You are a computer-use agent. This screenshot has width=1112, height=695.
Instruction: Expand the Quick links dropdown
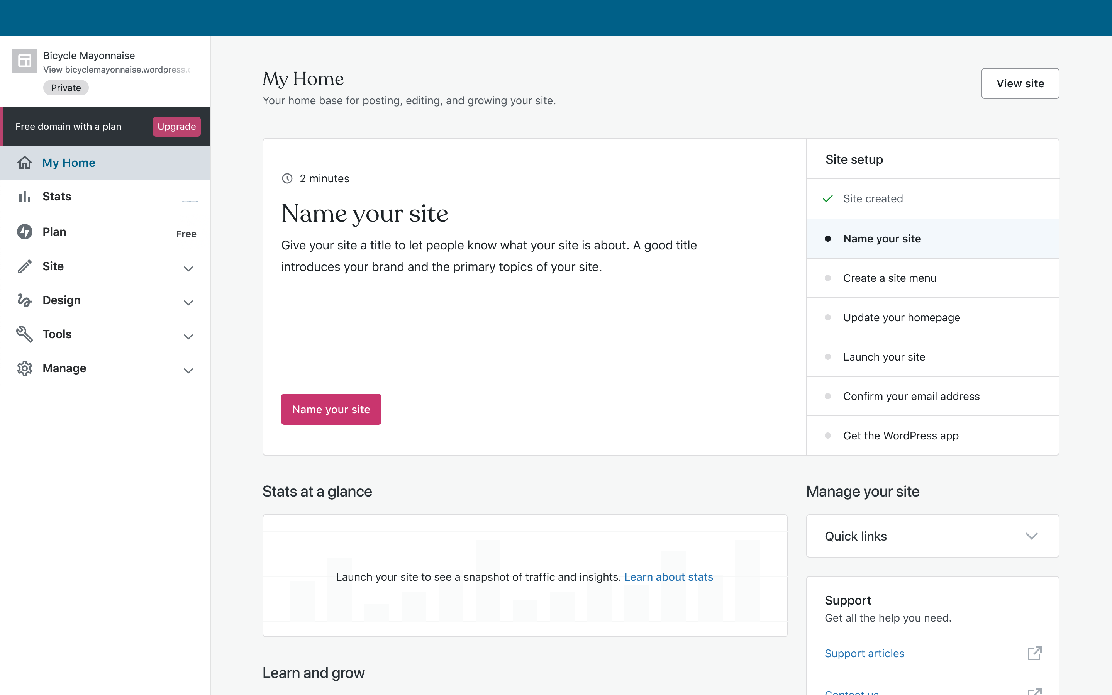click(1031, 536)
